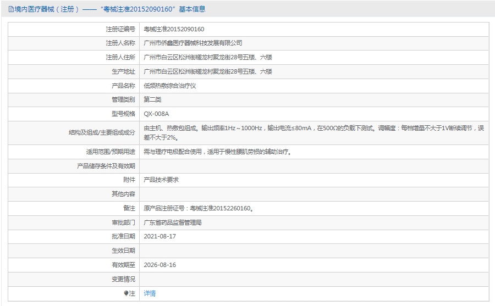This screenshot has height=306, width=495.
Task: Click the 注册人住所 row label
Action: [120, 58]
